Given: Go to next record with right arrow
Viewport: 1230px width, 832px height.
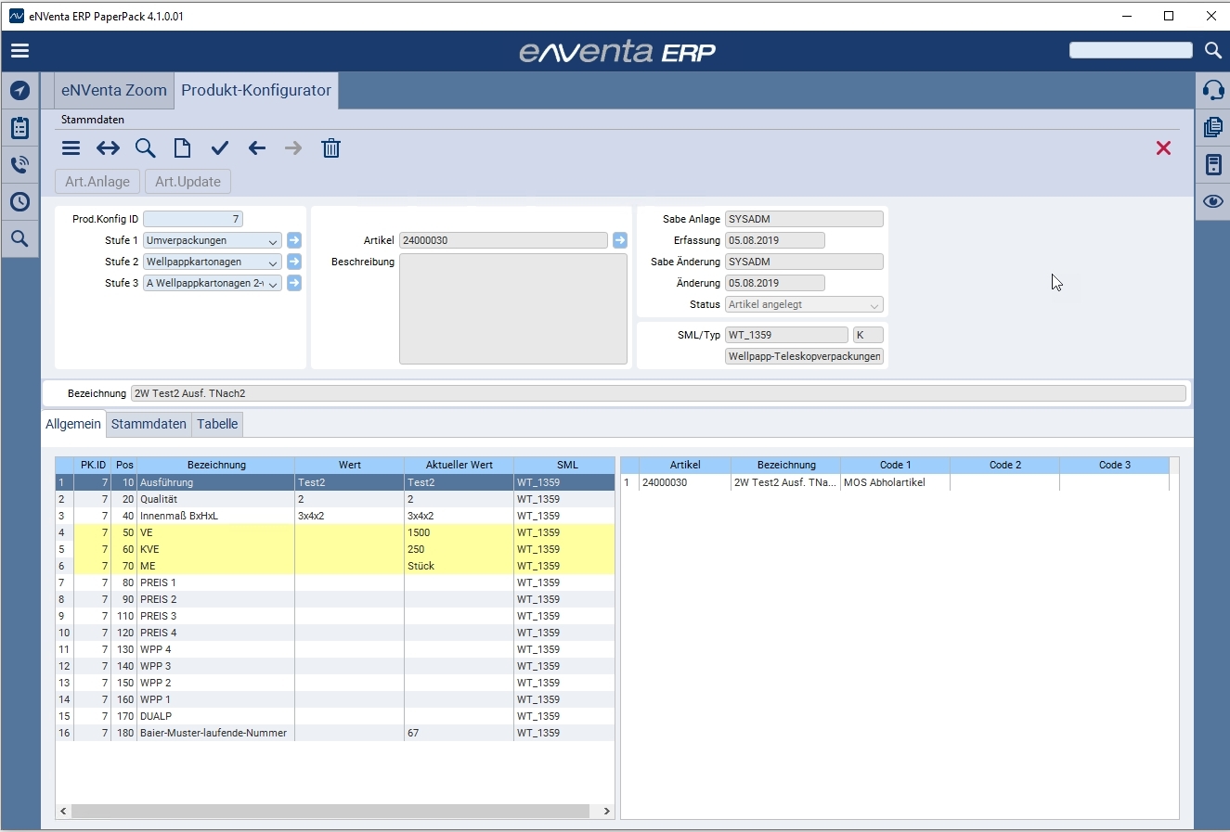Looking at the screenshot, I should coord(293,148).
